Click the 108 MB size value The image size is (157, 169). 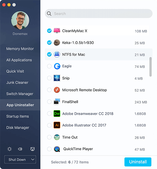tap(141, 31)
